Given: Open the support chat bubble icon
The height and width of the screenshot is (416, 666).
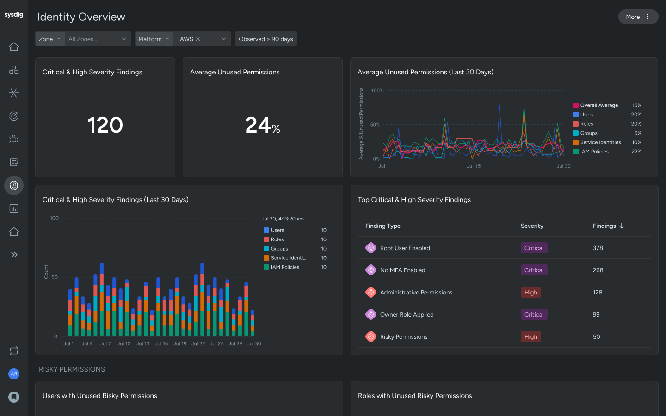Looking at the screenshot, I should [14, 397].
